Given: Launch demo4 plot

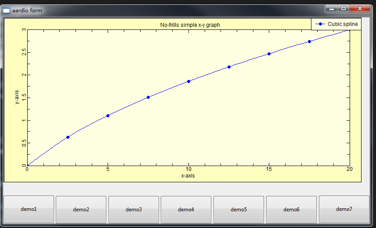Looking at the screenshot, I should coord(186,209).
